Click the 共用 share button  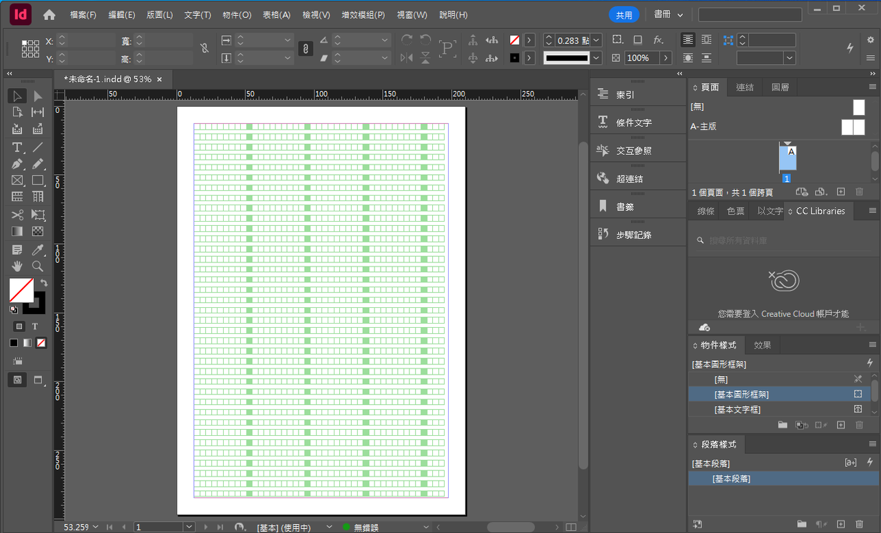(624, 14)
